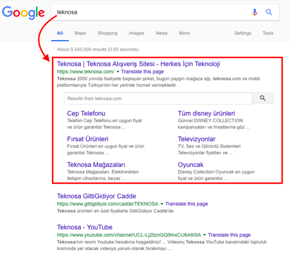Screen dimensions: 289x254
Task: Click snippet 'Teknosa ürünleri en özel fiyatlarla'
Action: (x=92, y=211)
